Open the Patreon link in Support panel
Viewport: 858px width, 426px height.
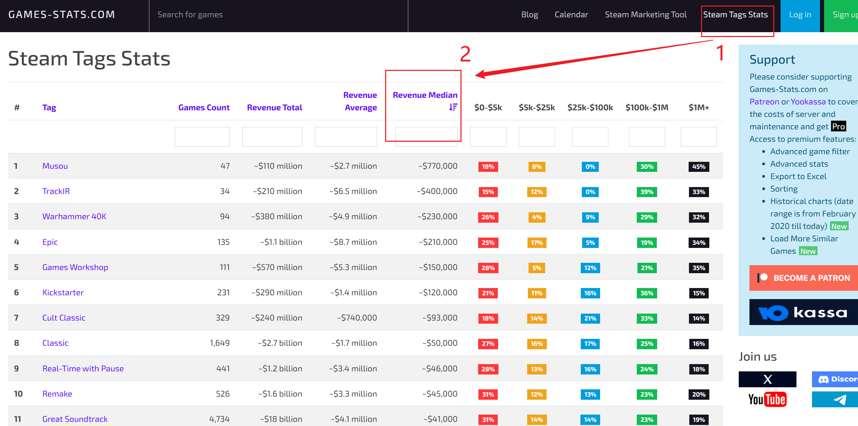coord(764,102)
